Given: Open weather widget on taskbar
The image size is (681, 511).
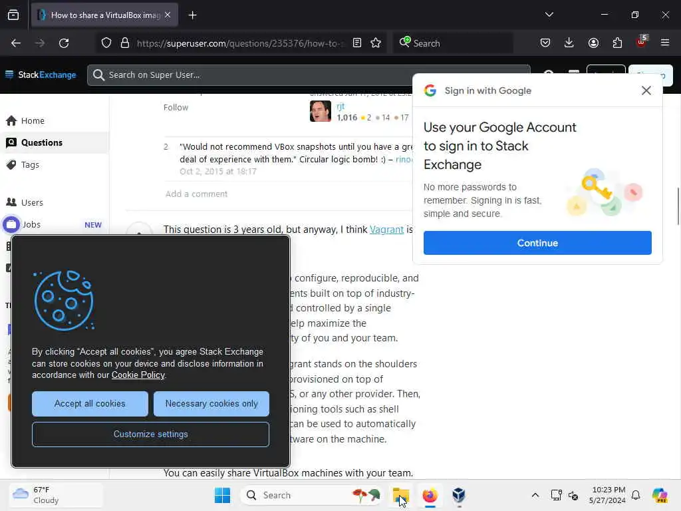Looking at the screenshot, I should [x=56, y=495].
